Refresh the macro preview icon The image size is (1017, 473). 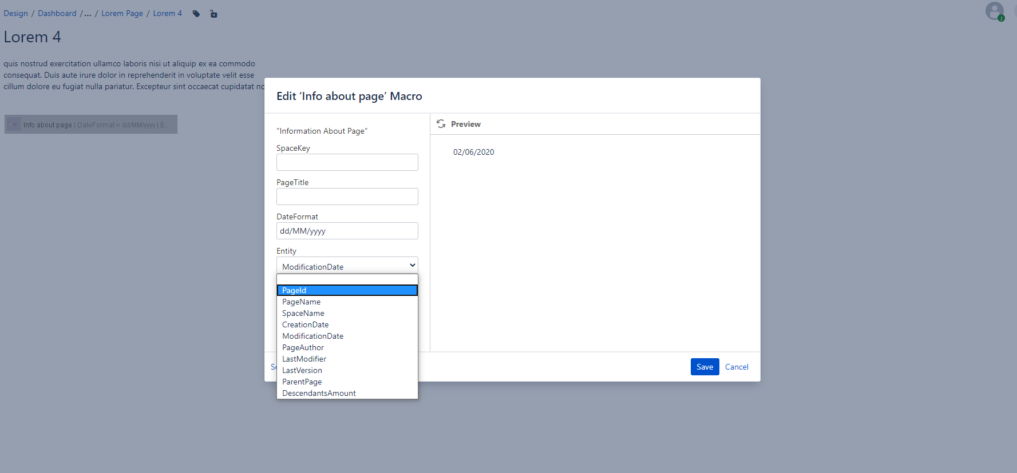[441, 124]
